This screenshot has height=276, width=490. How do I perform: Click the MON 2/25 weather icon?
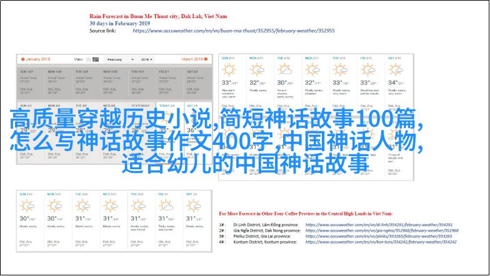pos(55,206)
